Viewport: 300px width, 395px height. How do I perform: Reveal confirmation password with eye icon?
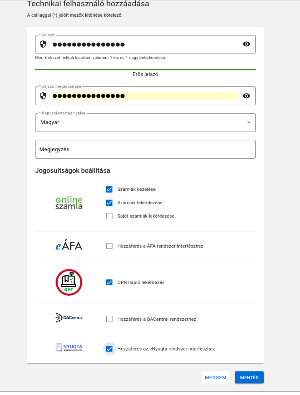click(x=246, y=96)
